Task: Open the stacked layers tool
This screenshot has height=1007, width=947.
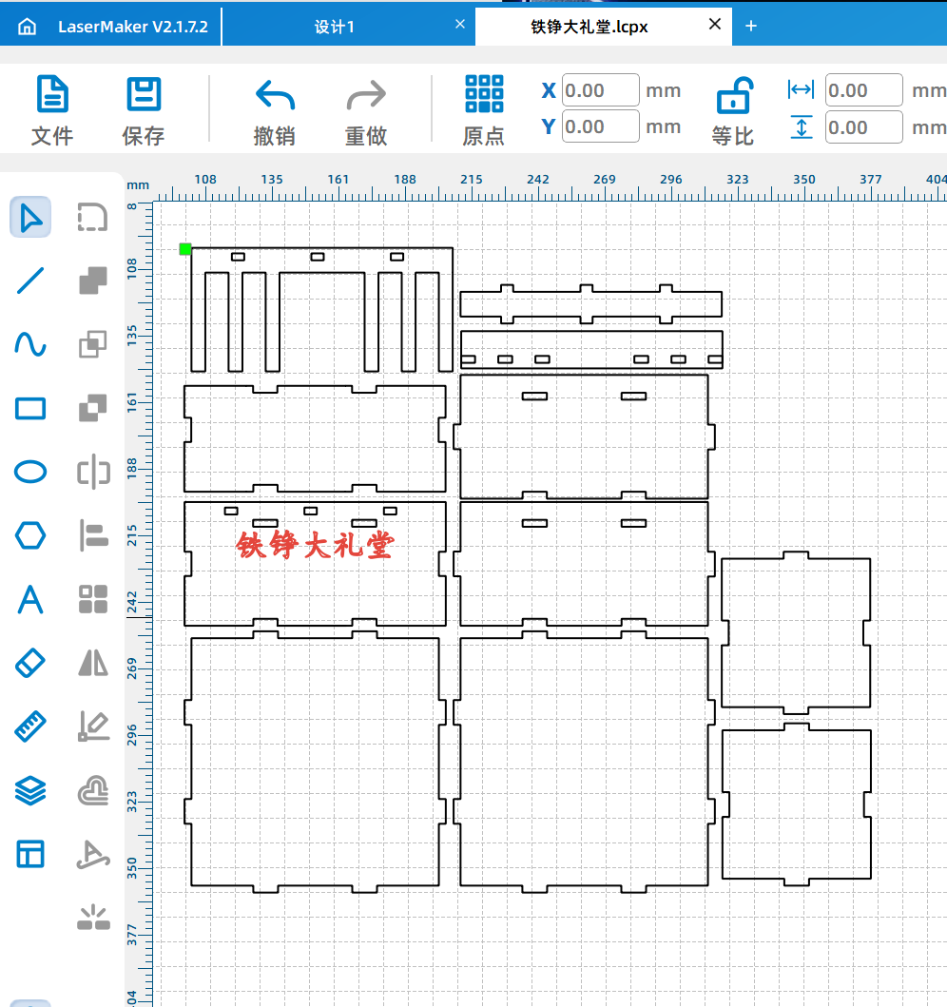Action: coord(30,790)
